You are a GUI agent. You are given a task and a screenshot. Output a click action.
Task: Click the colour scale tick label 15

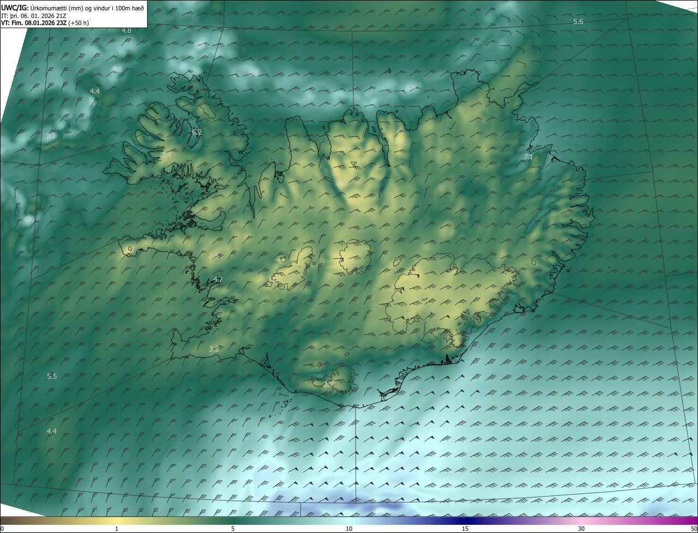tap(465, 529)
